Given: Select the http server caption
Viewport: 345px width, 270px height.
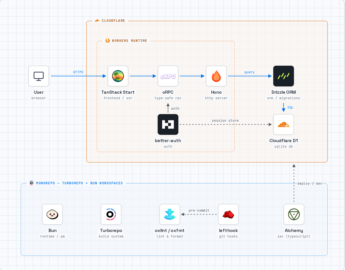Looking at the screenshot, I should coord(216,98).
